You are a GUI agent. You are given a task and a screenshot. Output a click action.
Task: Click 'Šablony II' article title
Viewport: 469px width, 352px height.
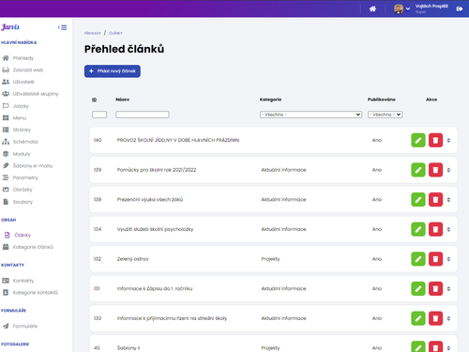(x=129, y=348)
